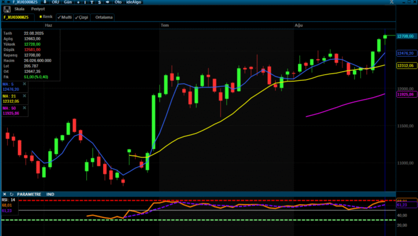This screenshot has height=236, width=418.
Task: Select the T text tool icon
Action: [92, 2]
